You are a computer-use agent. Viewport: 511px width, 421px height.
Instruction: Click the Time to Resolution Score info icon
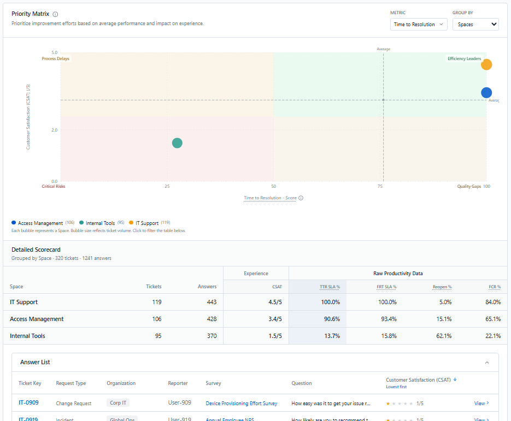coord(301,198)
